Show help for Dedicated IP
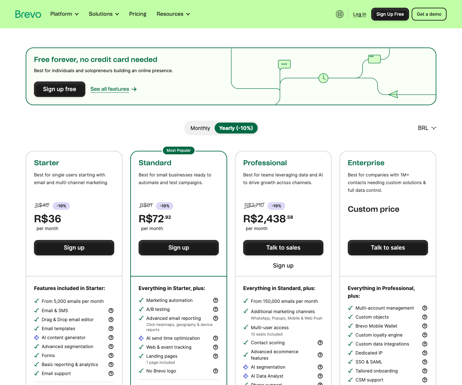This screenshot has width=462, height=385. [425, 353]
